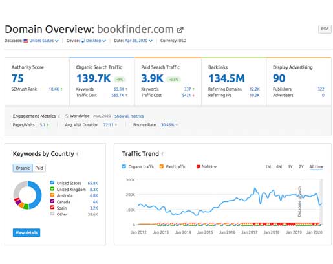
Task: Click the Pages/Visits 5.1 value
Action: pyautogui.click(x=43, y=125)
